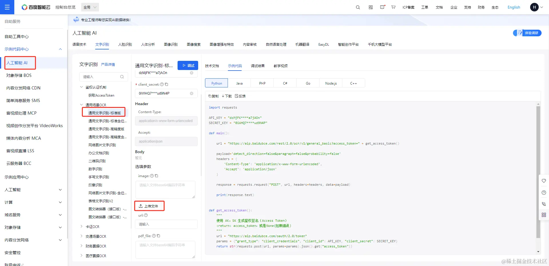Download the sample code with 下载
This screenshot has height=266, width=549.
click(x=227, y=96)
